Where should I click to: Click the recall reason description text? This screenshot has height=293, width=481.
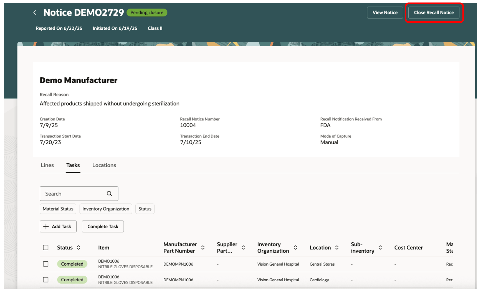click(x=110, y=104)
